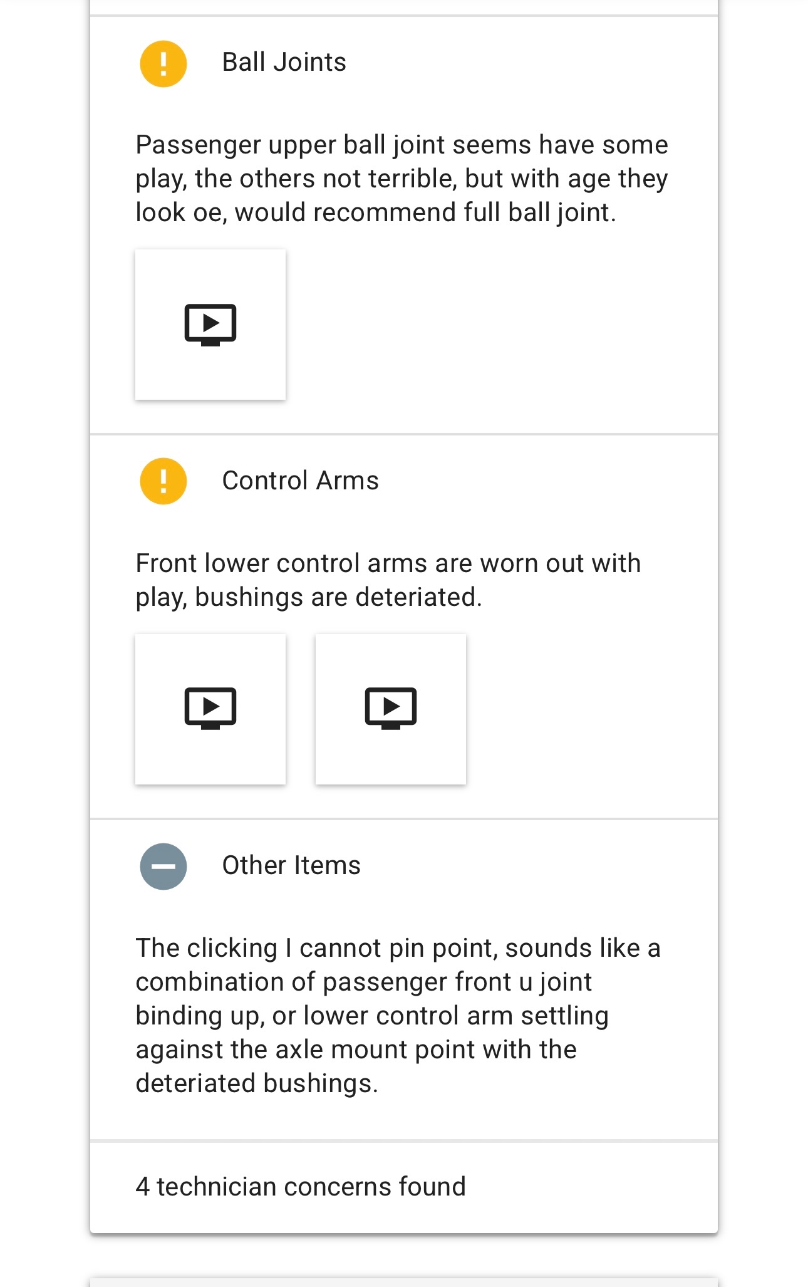Play the second Control Arms video
Viewport: 808px width, 1287px height.
point(391,709)
